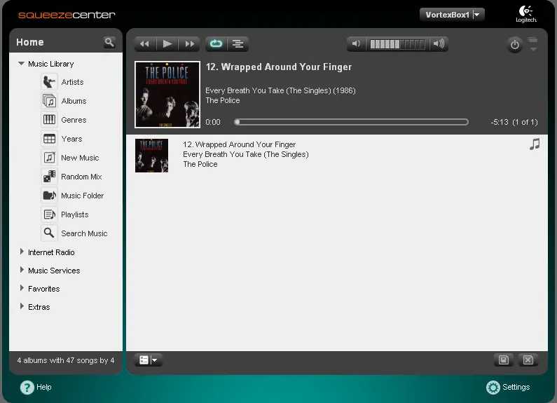Click the search magnifier icon beside Home
Viewport: 557px width, 403px height.
click(x=109, y=42)
